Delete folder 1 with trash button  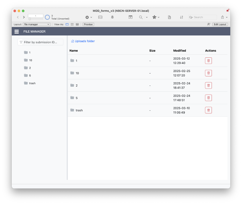(x=208, y=61)
